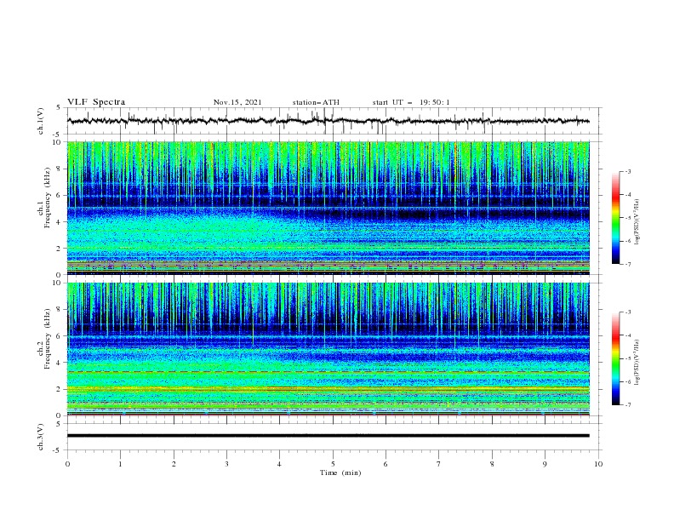Select the date text "Nov.15, 2021"
This screenshot has width=674, height=521.
[x=237, y=102]
